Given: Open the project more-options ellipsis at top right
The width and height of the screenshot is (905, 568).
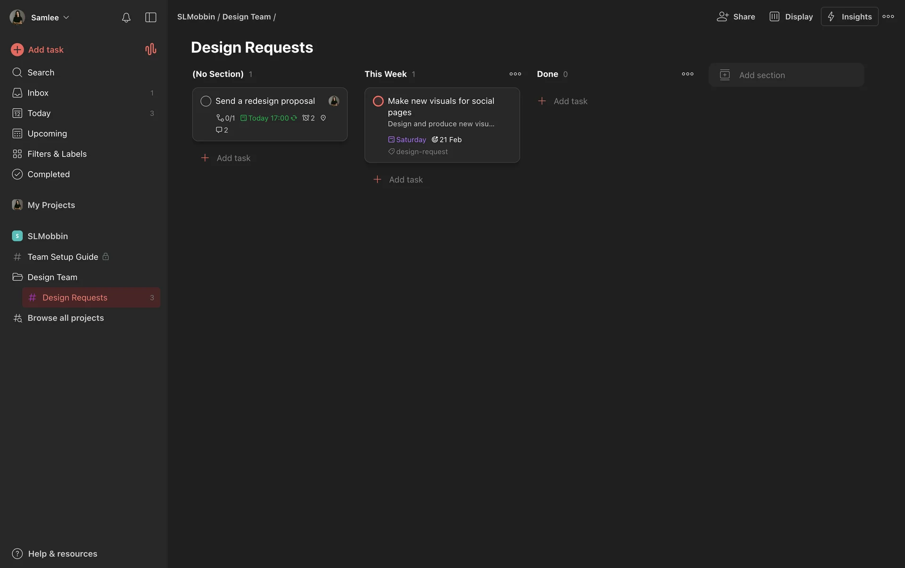Looking at the screenshot, I should (888, 16).
